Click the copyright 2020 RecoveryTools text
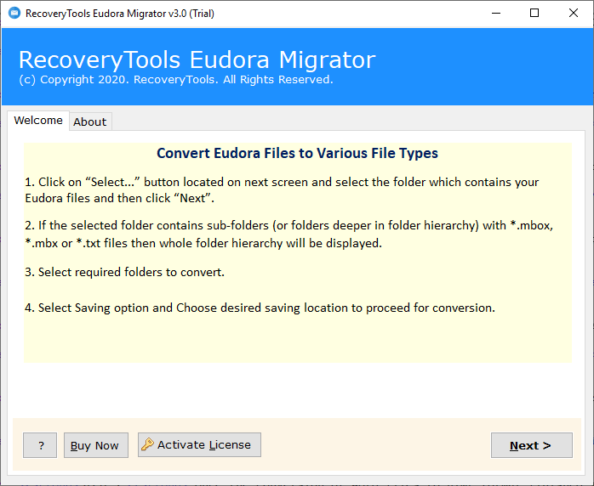The height and width of the screenshot is (486, 594). (x=176, y=79)
